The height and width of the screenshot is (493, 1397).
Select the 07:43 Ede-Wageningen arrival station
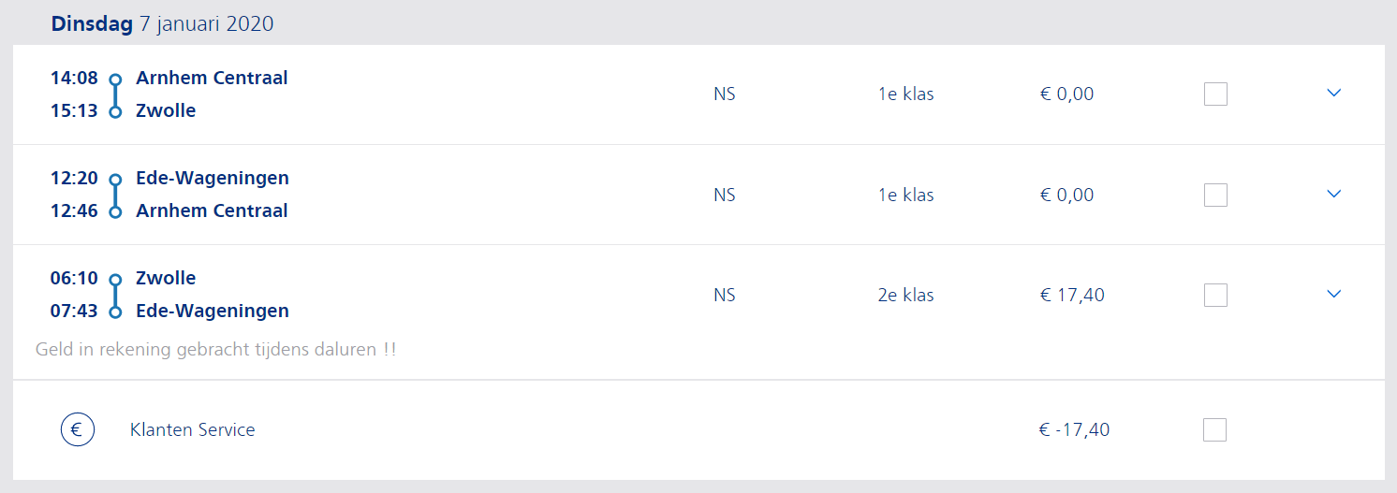(213, 311)
